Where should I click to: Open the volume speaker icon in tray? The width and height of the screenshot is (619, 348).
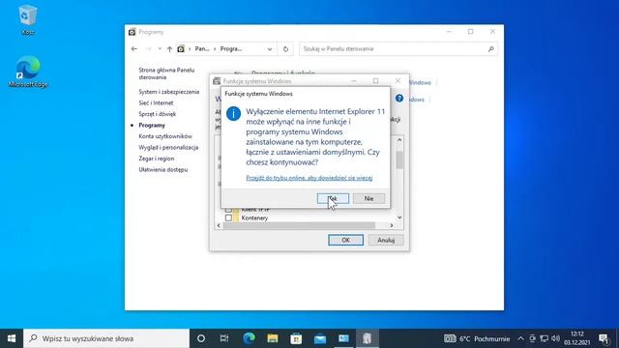[x=555, y=338]
